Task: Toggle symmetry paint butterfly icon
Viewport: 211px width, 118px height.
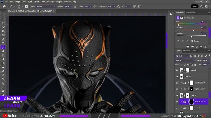Action: pyautogui.click(x=139, y=6)
